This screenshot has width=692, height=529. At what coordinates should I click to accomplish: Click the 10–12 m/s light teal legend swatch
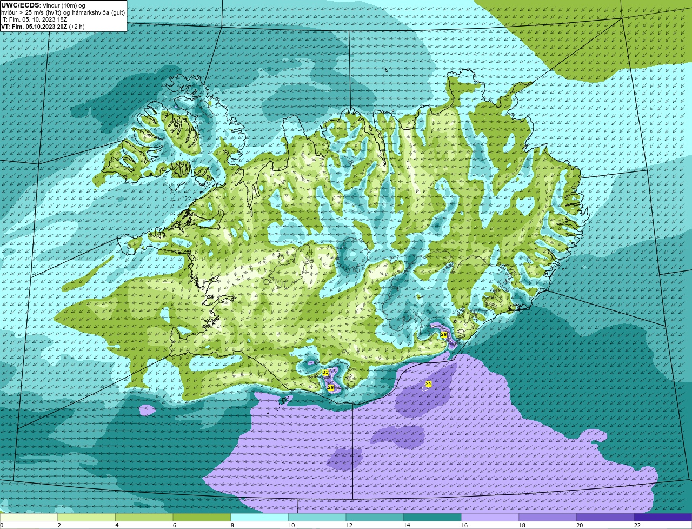[317, 517]
